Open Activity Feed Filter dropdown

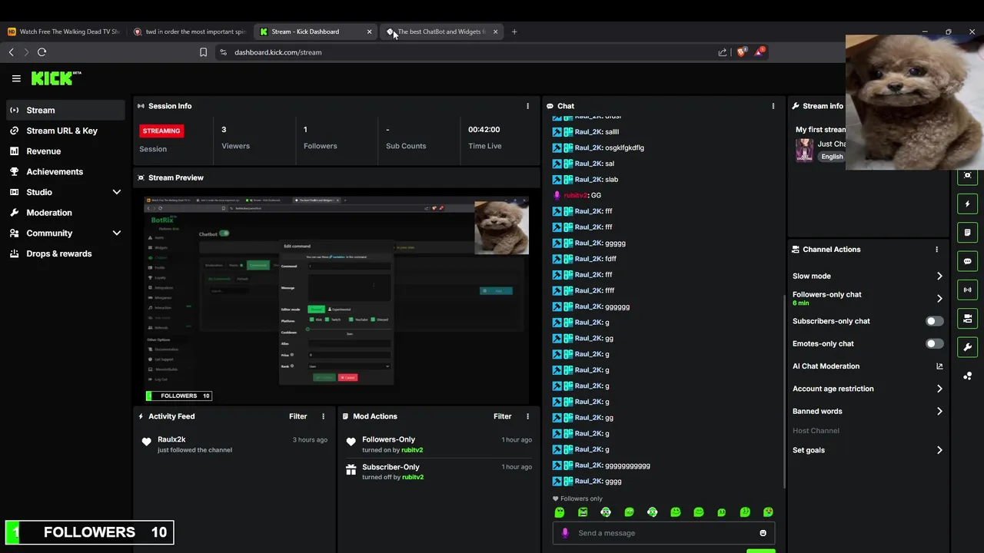298,416
